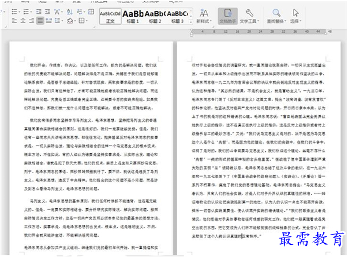Click the 选择 cursor arrow icon
349x257 pixels.
[295, 13]
